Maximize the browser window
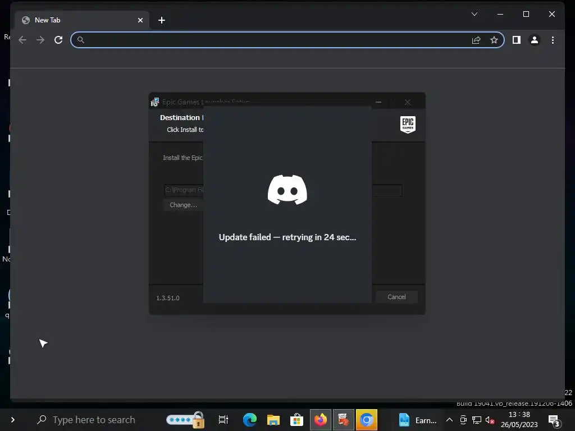The height and width of the screenshot is (431, 575). click(526, 14)
